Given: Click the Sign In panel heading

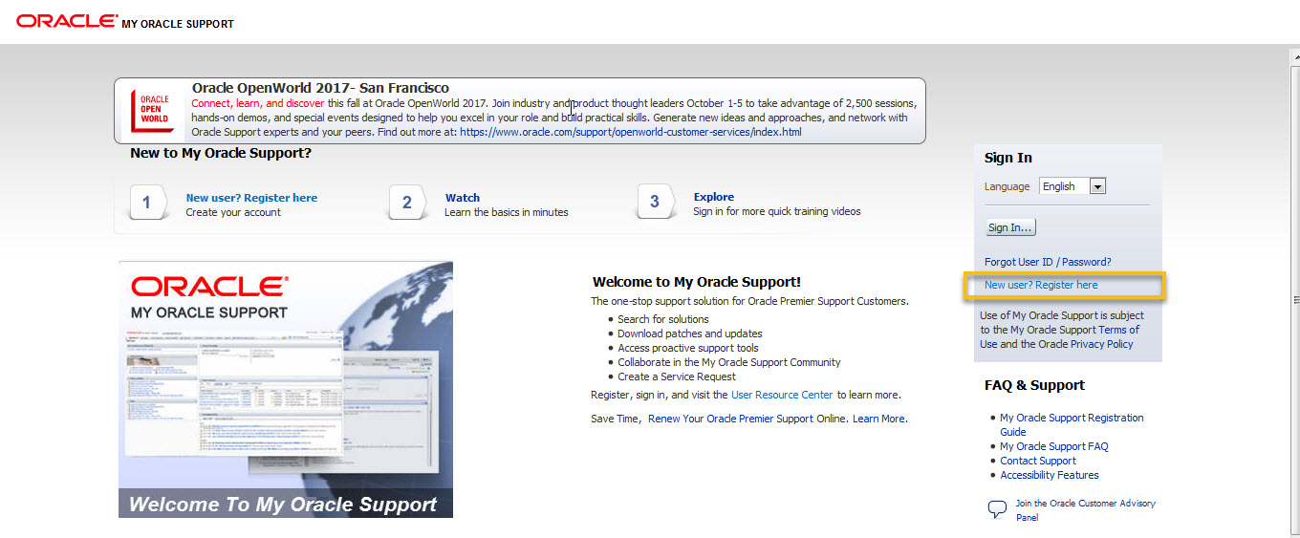Looking at the screenshot, I should 1008,158.
